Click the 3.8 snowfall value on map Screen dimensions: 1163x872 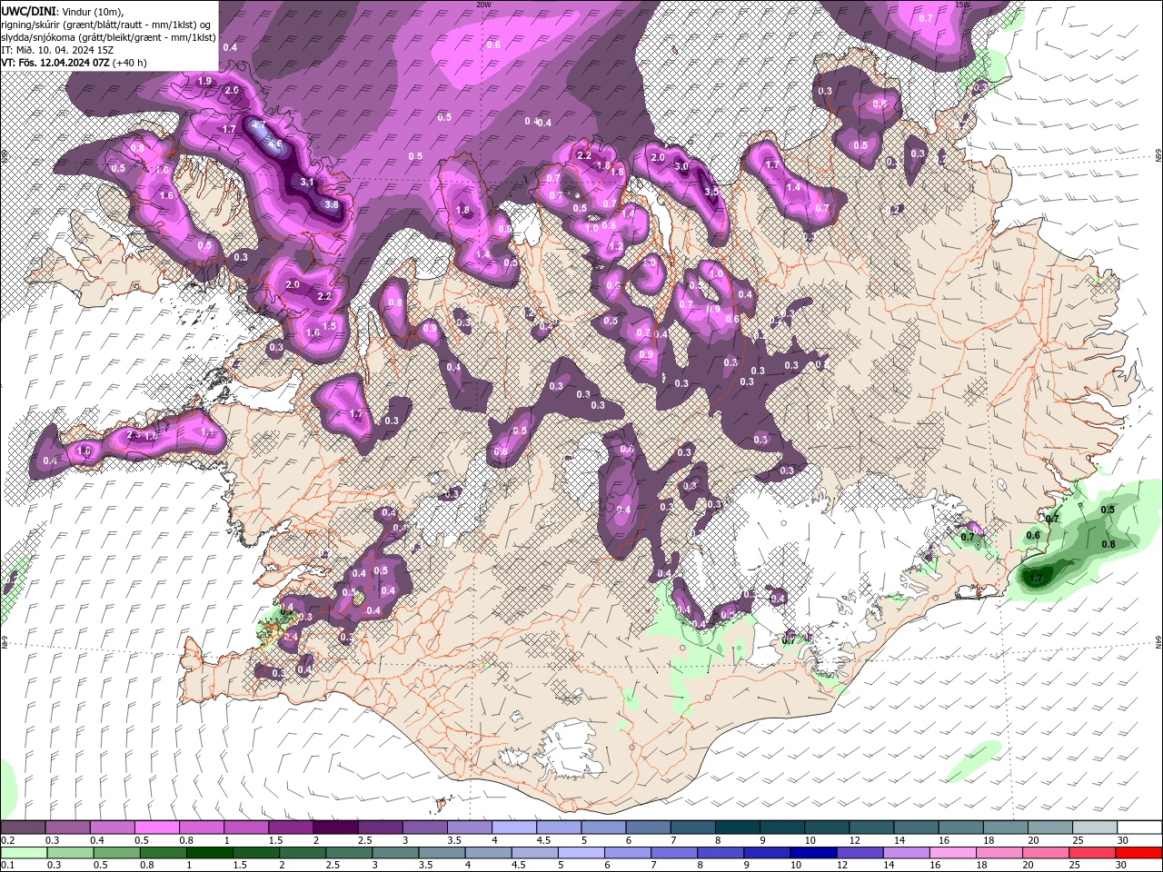pos(332,205)
